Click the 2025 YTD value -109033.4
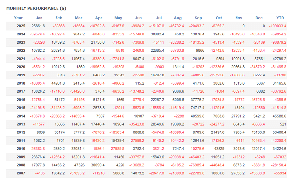This screenshot has height=180, width=294. (278, 26)
